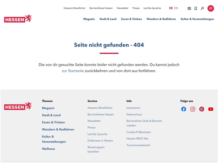This screenshot has height=163, width=218.
Task: Open the bookmarks icon in header
Action: (196, 8)
